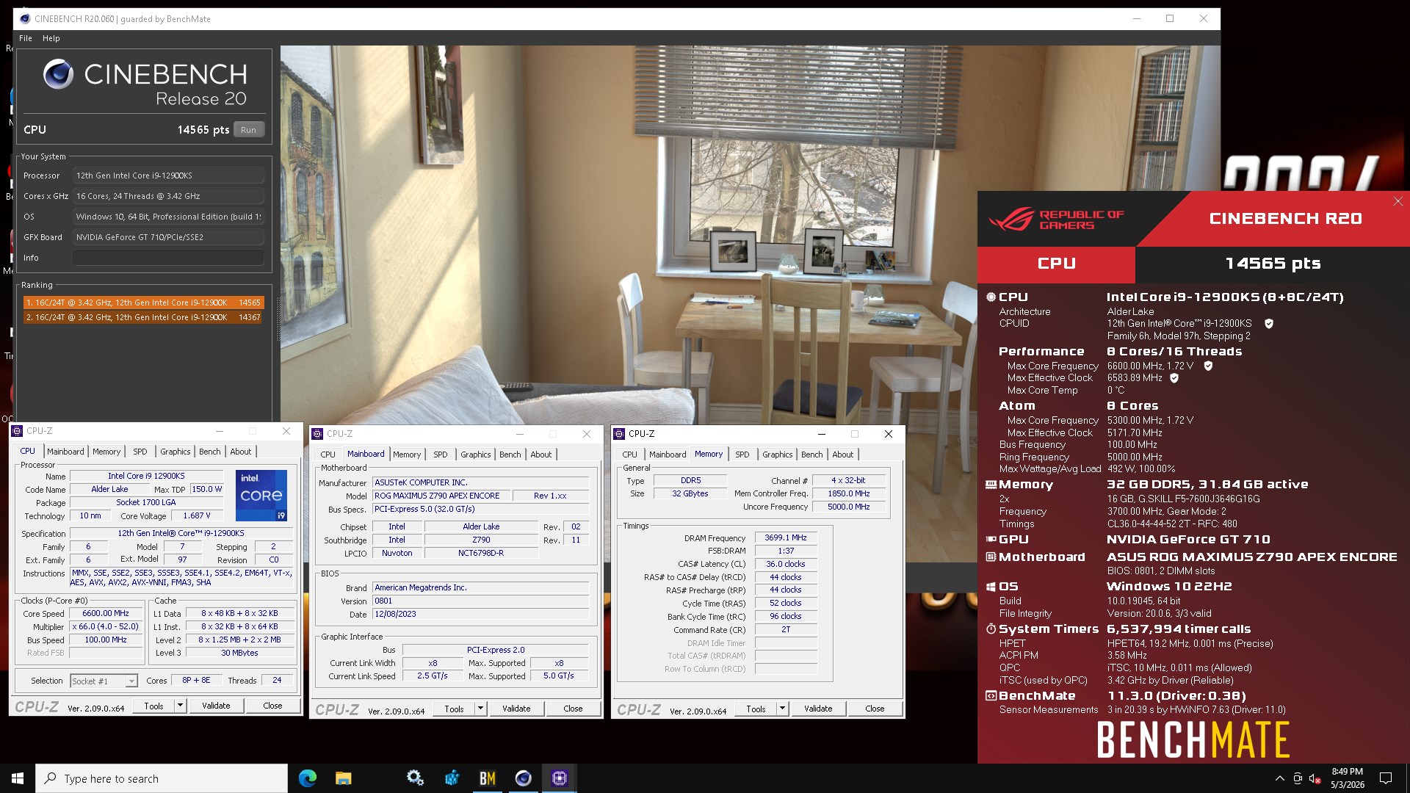Open About tab in right CPU-Z window

tap(843, 455)
